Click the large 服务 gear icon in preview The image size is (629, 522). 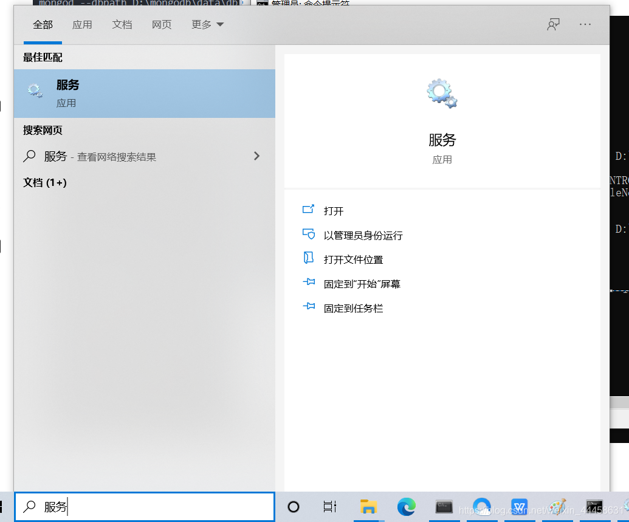pos(442,94)
